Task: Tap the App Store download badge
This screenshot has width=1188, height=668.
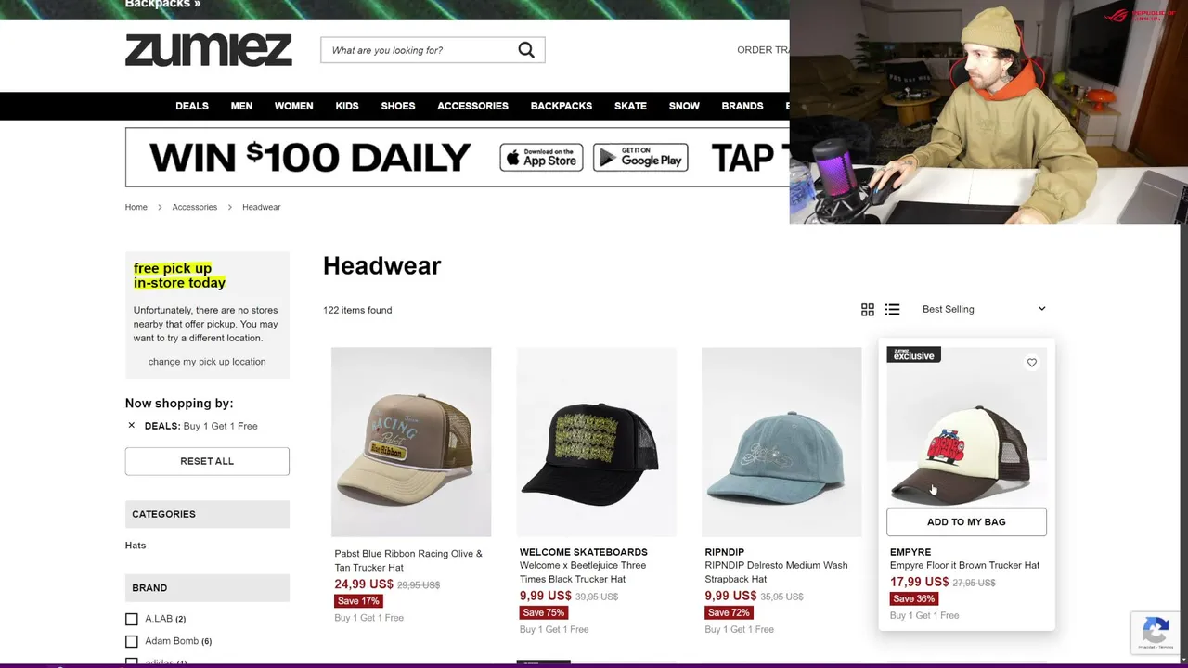Action: (541, 158)
